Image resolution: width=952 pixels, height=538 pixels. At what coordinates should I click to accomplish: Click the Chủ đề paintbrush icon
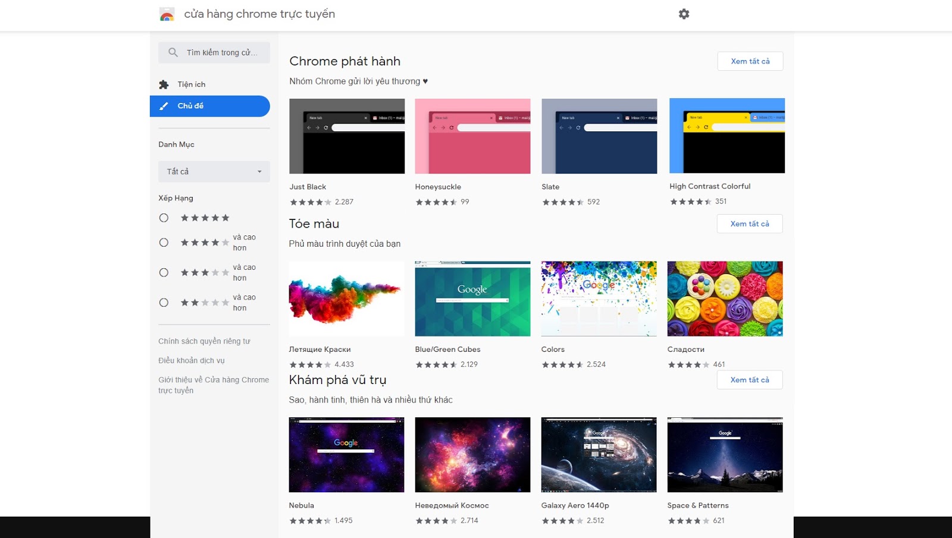pyautogui.click(x=164, y=106)
